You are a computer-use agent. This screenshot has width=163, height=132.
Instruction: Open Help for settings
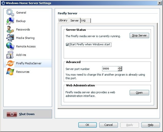pos(150,125)
